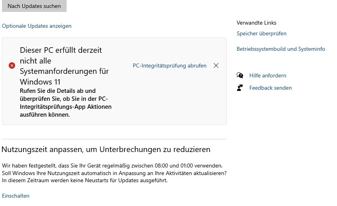Click the Feedback senden person icon
The width and height of the screenshot is (337, 206).
click(x=240, y=88)
